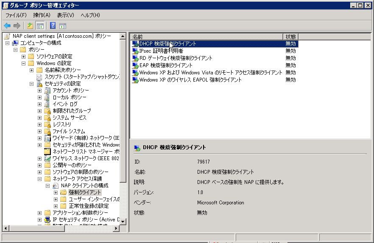374x243 pixels.
Task: Click the ワイヤレス ネットワーク node icon
Action: [x=47, y=158]
